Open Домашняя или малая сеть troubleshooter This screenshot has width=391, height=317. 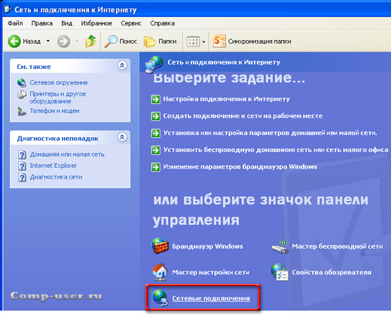point(67,154)
